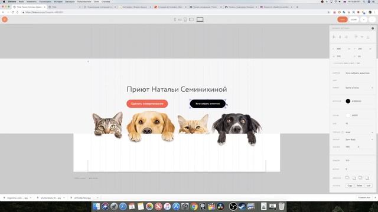
Task: Open the Music app in the dock
Action: point(167,206)
